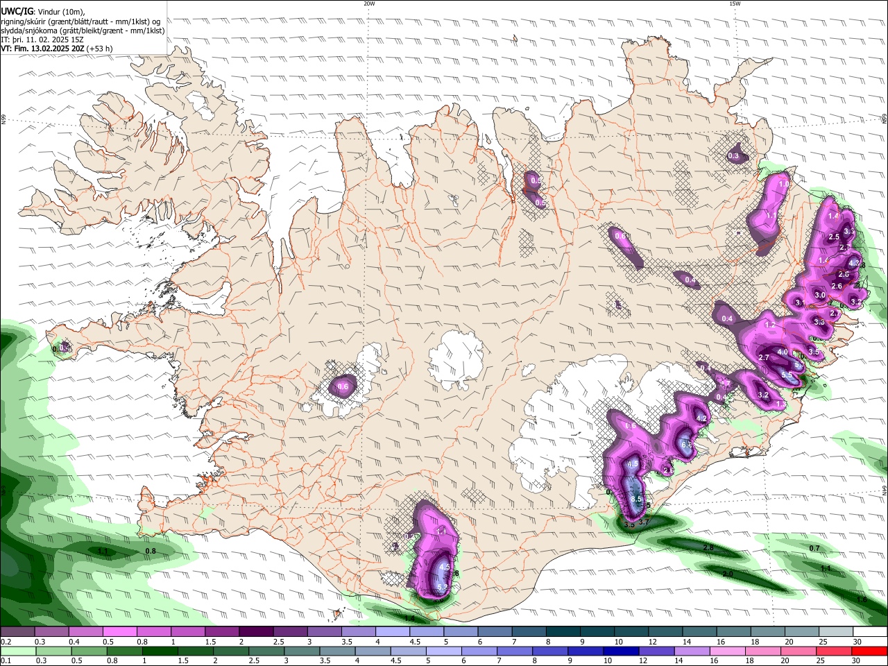The width and height of the screenshot is (888, 666).
Task: Click the 2.7 snow value in the east
Action: (x=764, y=357)
